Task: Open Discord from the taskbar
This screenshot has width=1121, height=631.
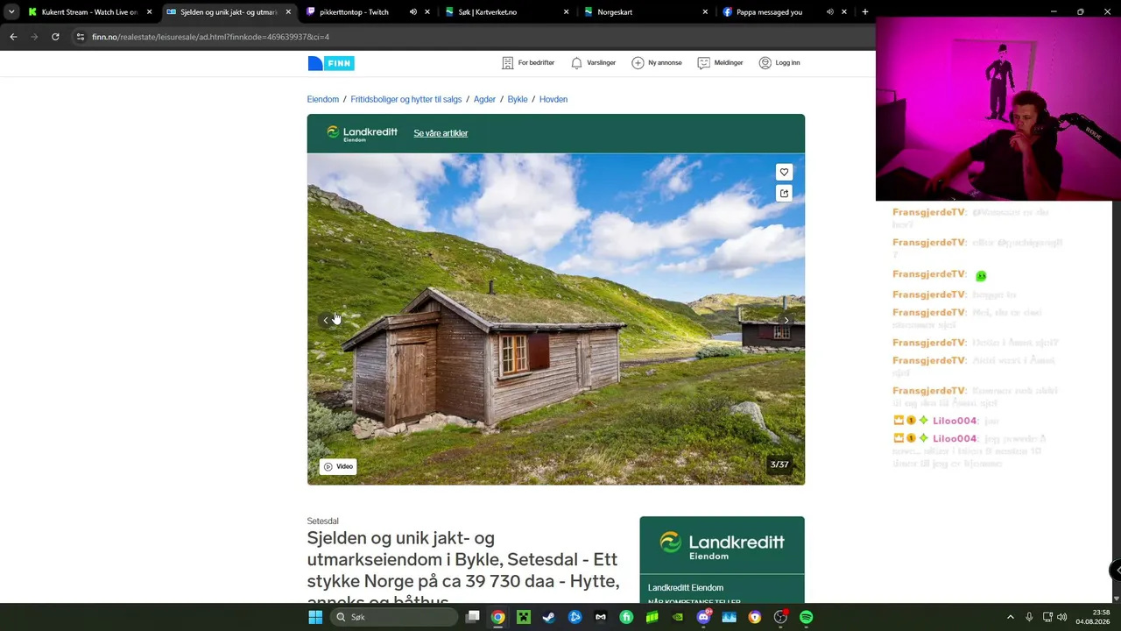Action: pos(703,617)
